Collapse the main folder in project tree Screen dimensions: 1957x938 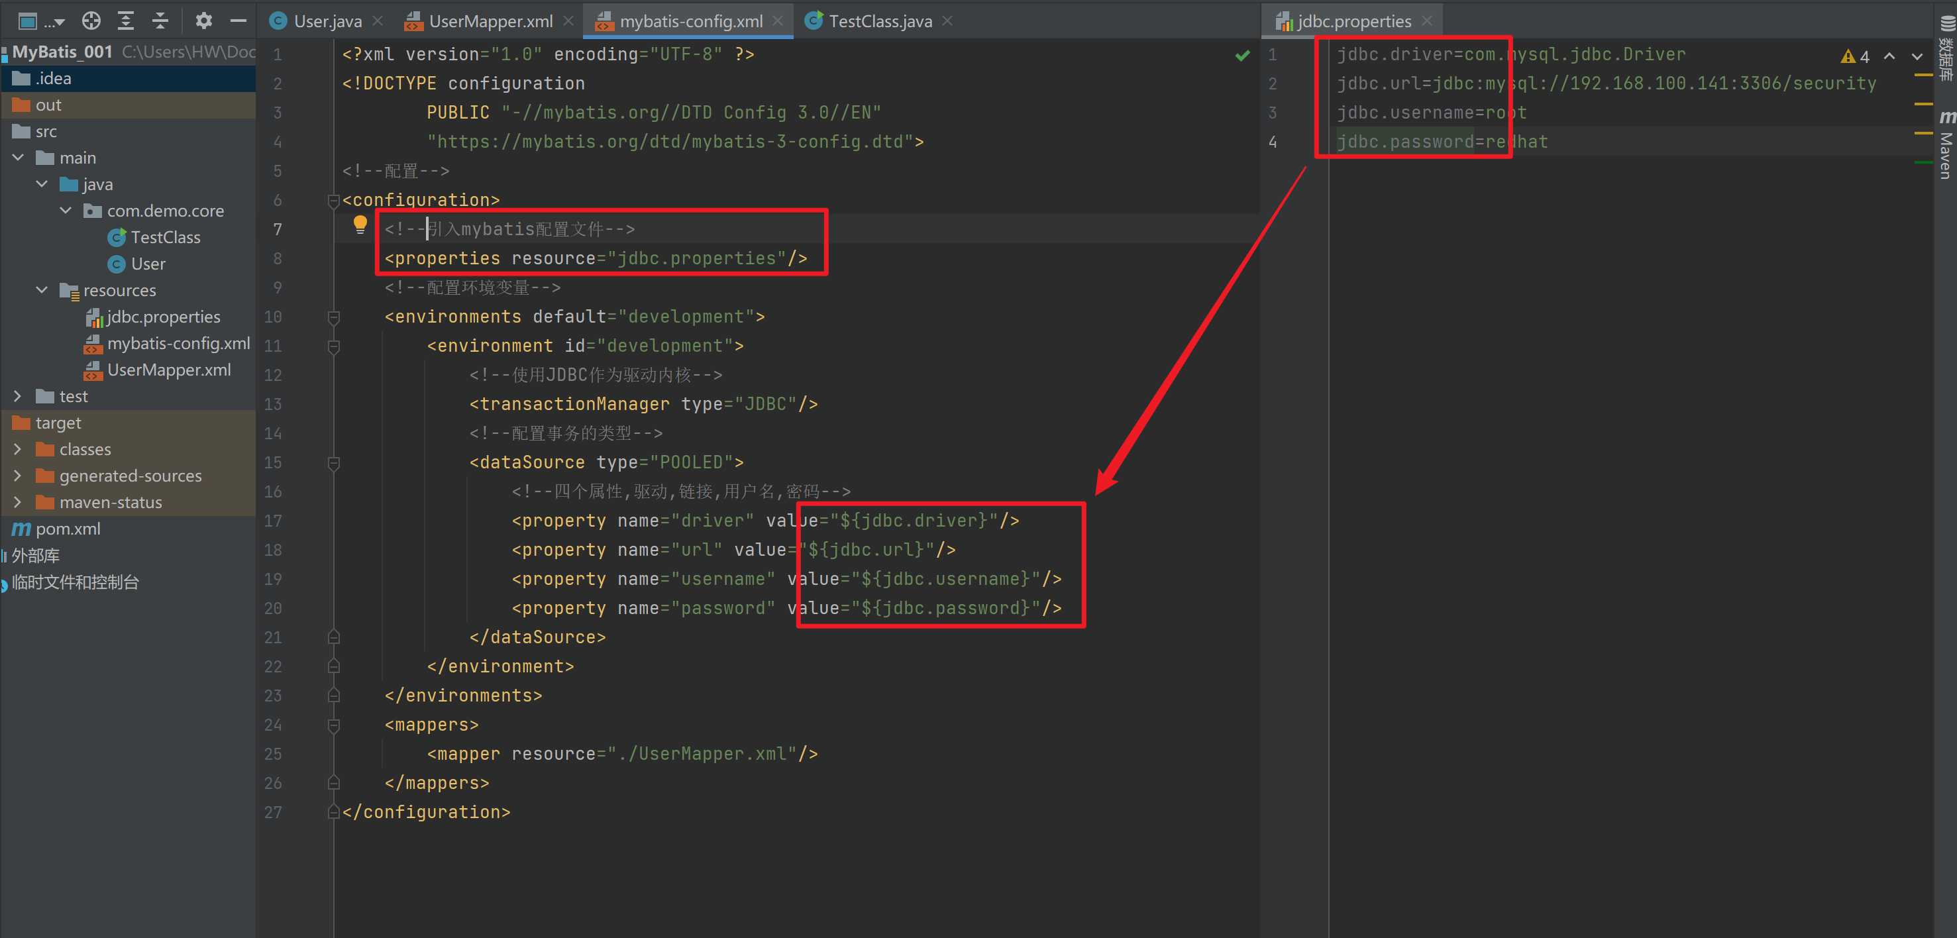(x=19, y=158)
